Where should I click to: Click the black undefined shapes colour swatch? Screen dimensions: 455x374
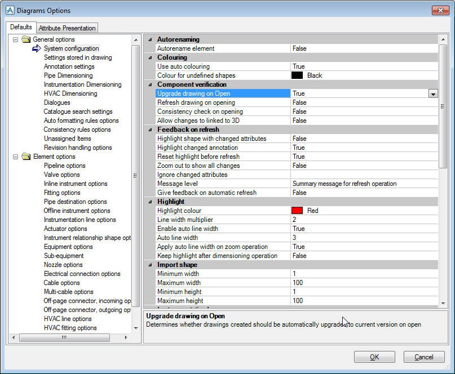click(x=297, y=75)
